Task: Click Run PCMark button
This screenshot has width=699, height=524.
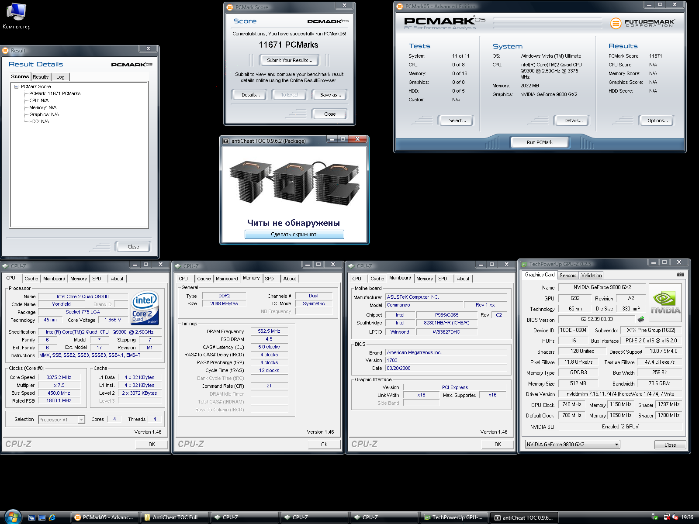Action: click(540, 142)
